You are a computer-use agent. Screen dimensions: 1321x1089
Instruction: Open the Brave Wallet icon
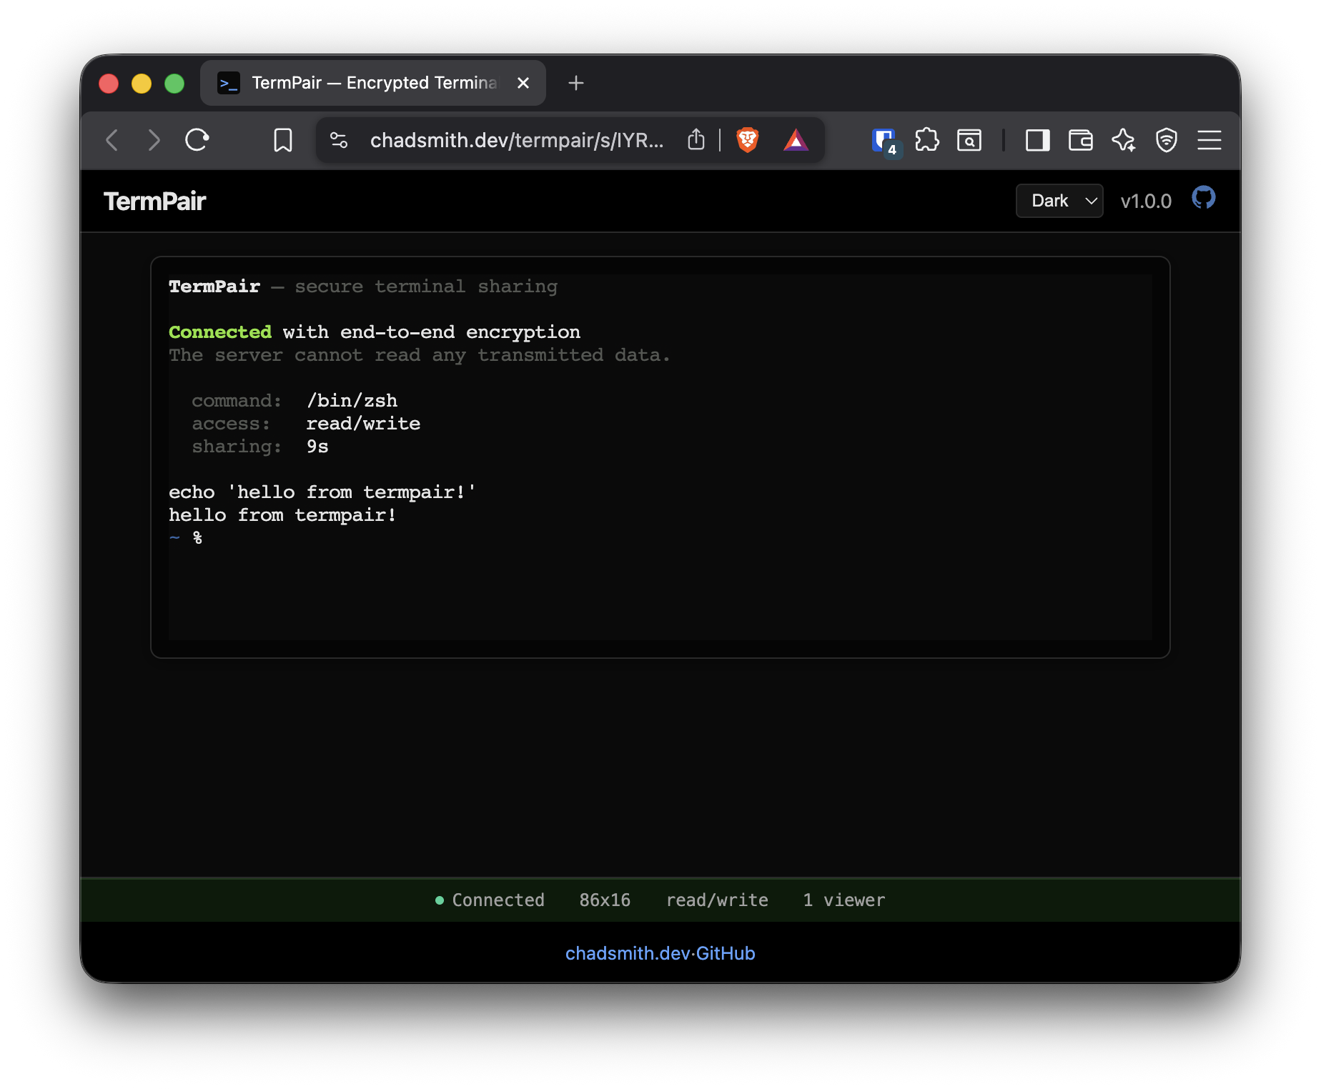[x=1080, y=140]
